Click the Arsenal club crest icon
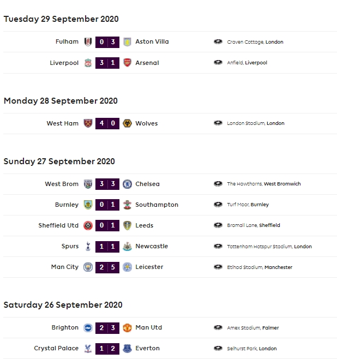Viewport: 337px width, 359px height. (127, 63)
